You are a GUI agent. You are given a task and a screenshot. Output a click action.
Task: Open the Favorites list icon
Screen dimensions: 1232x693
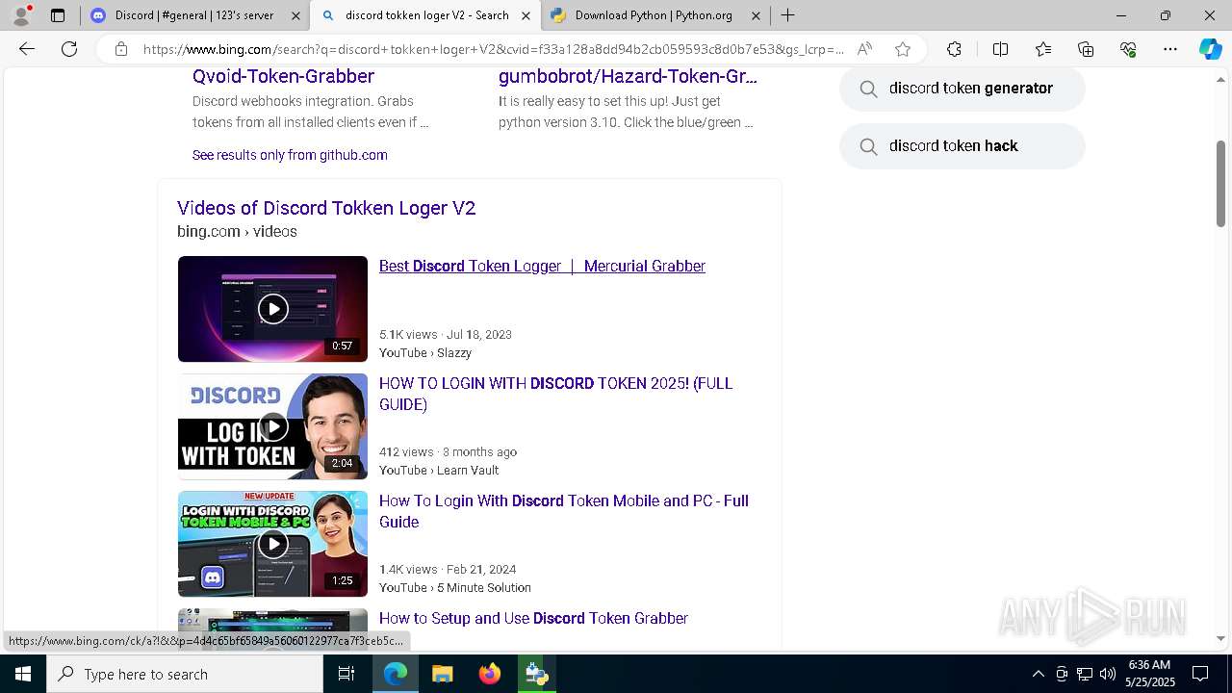(1043, 49)
